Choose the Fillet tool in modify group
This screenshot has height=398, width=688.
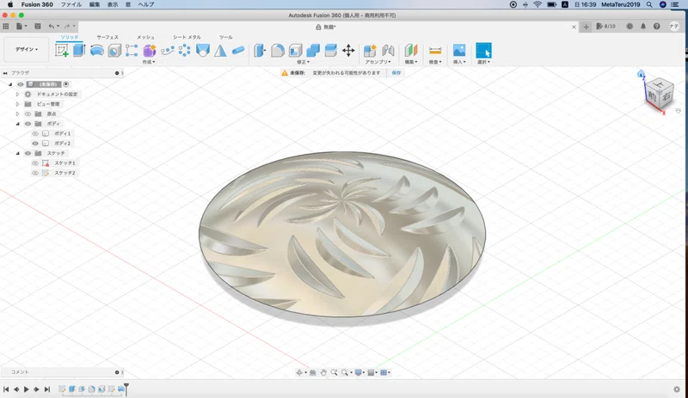(277, 51)
